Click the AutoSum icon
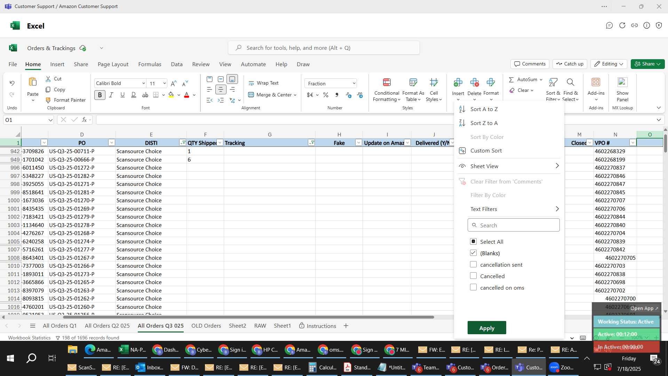 [511, 80]
